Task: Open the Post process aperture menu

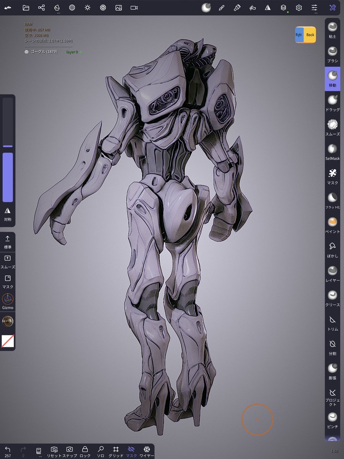Action: tap(103, 8)
